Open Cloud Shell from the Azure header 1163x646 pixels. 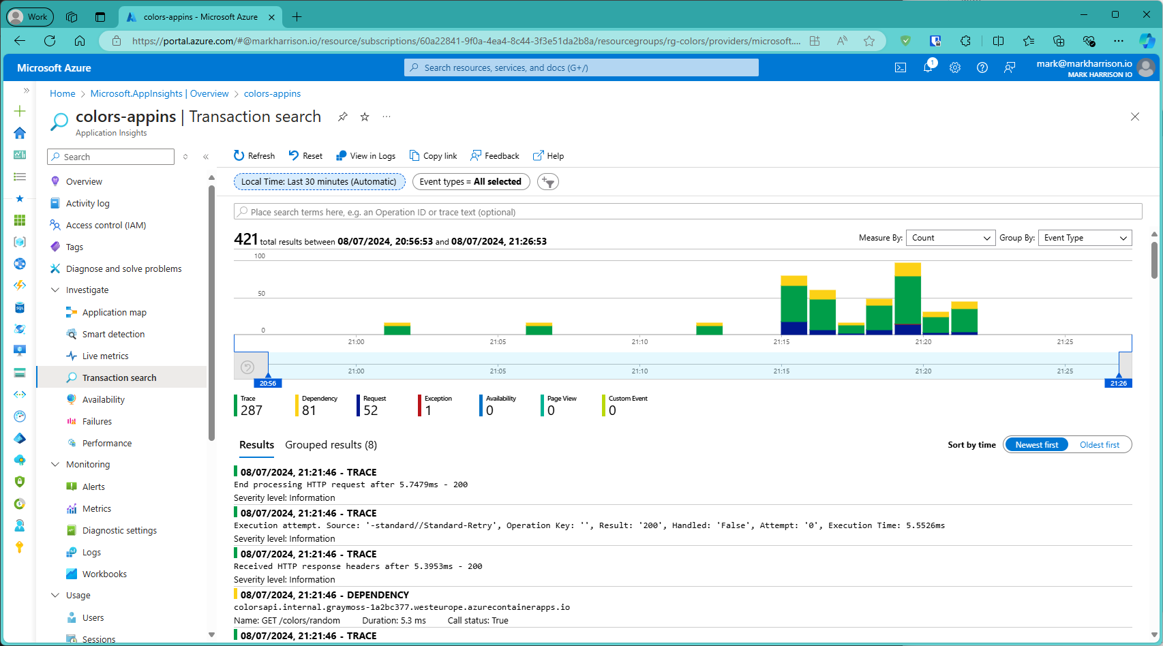point(901,67)
